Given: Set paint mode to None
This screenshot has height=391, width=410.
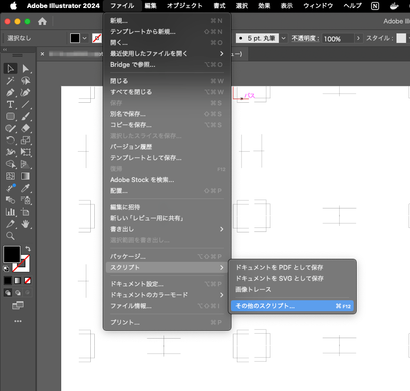Looking at the screenshot, I should click(27, 280).
